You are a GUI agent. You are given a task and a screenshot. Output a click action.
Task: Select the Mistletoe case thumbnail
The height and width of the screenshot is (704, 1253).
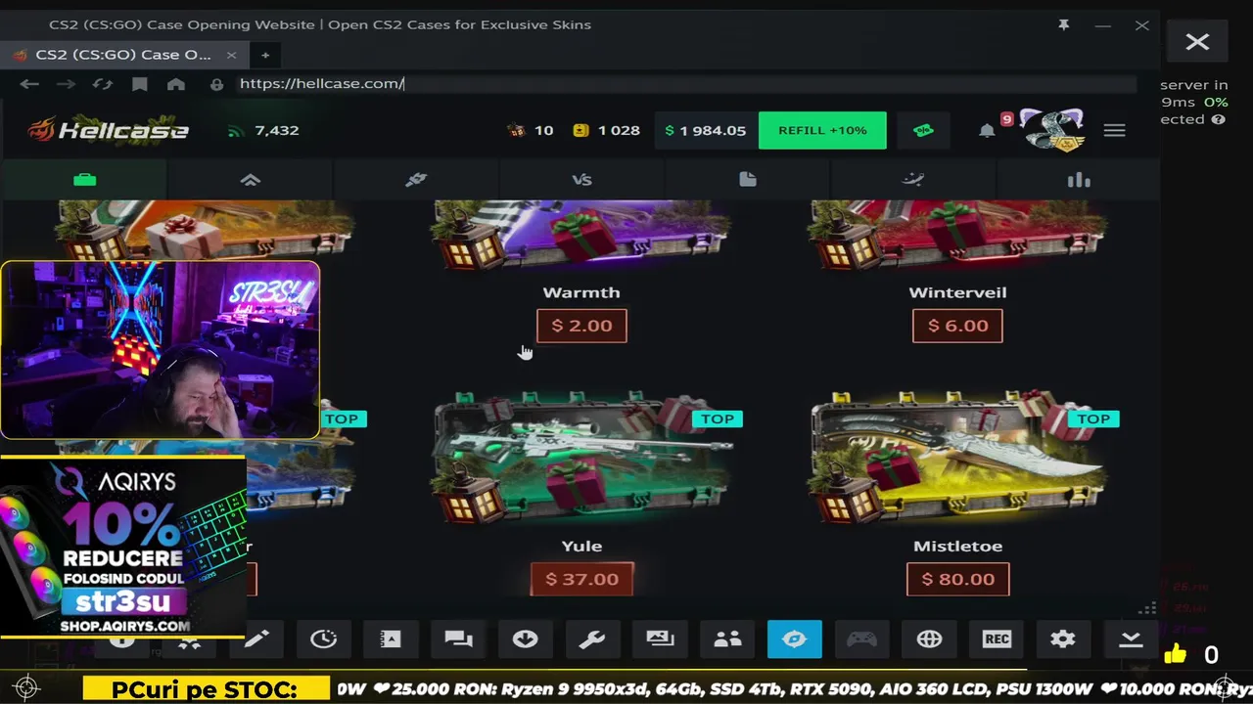click(x=957, y=458)
